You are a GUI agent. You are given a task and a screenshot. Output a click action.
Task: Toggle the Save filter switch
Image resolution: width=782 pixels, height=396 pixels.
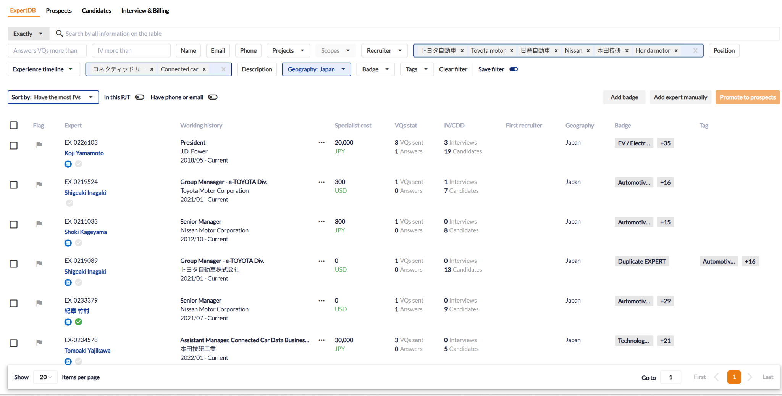tap(514, 69)
